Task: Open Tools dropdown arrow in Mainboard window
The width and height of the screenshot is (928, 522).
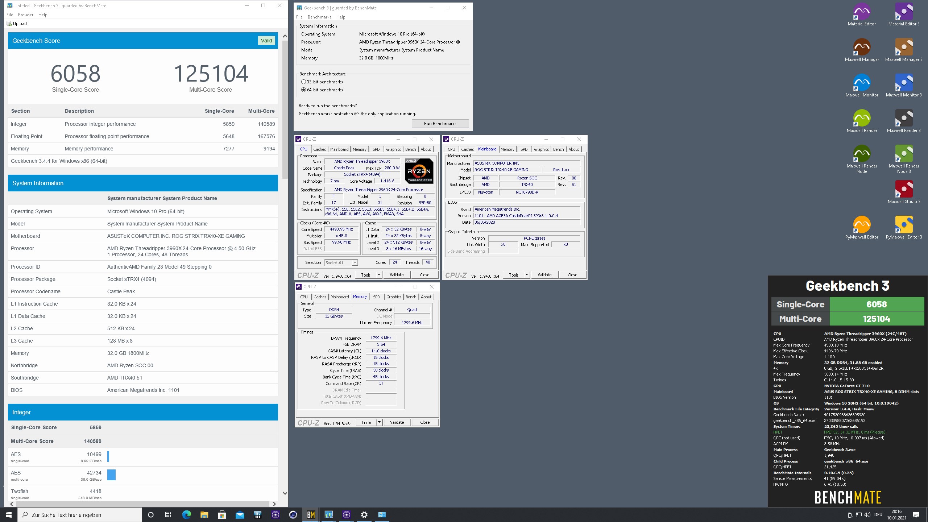Action: coord(527,275)
